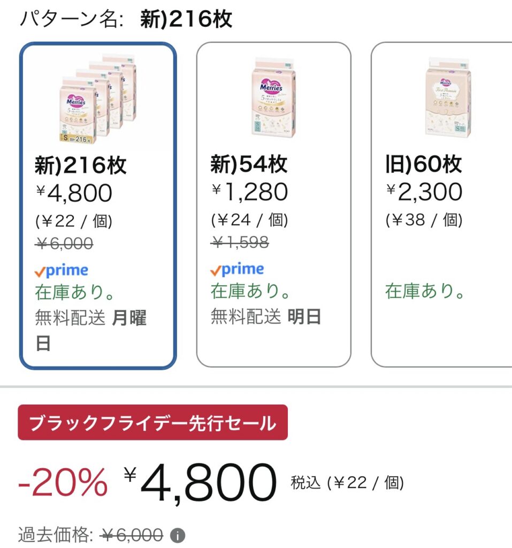Click the ブラックフライデー先行セール badge
The image size is (512, 548).
tap(152, 422)
